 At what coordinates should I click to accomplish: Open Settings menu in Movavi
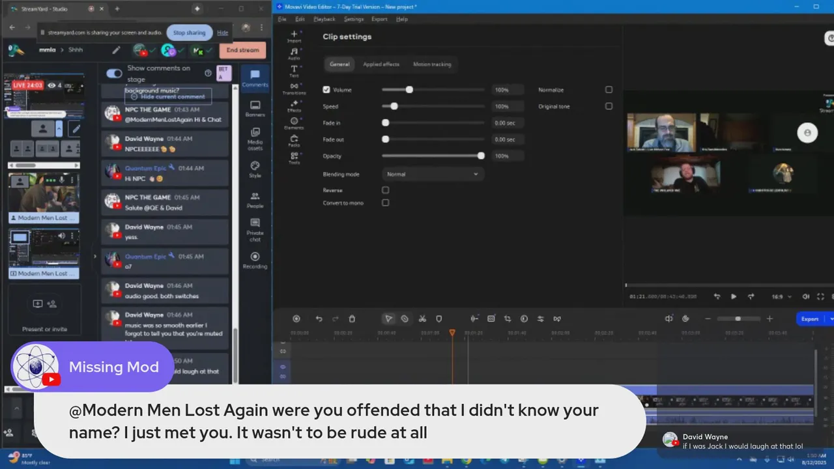(354, 19)
